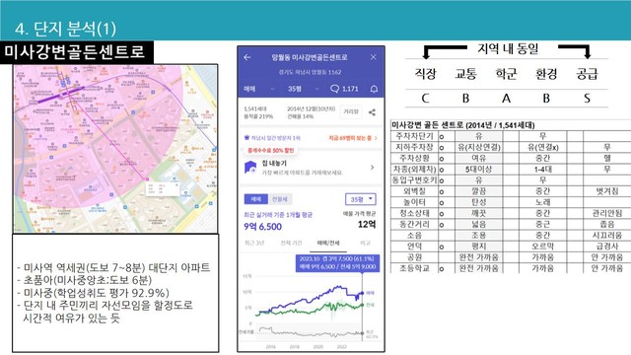
Task: Click the 학군 column heading
Action: tap(506, 74)
